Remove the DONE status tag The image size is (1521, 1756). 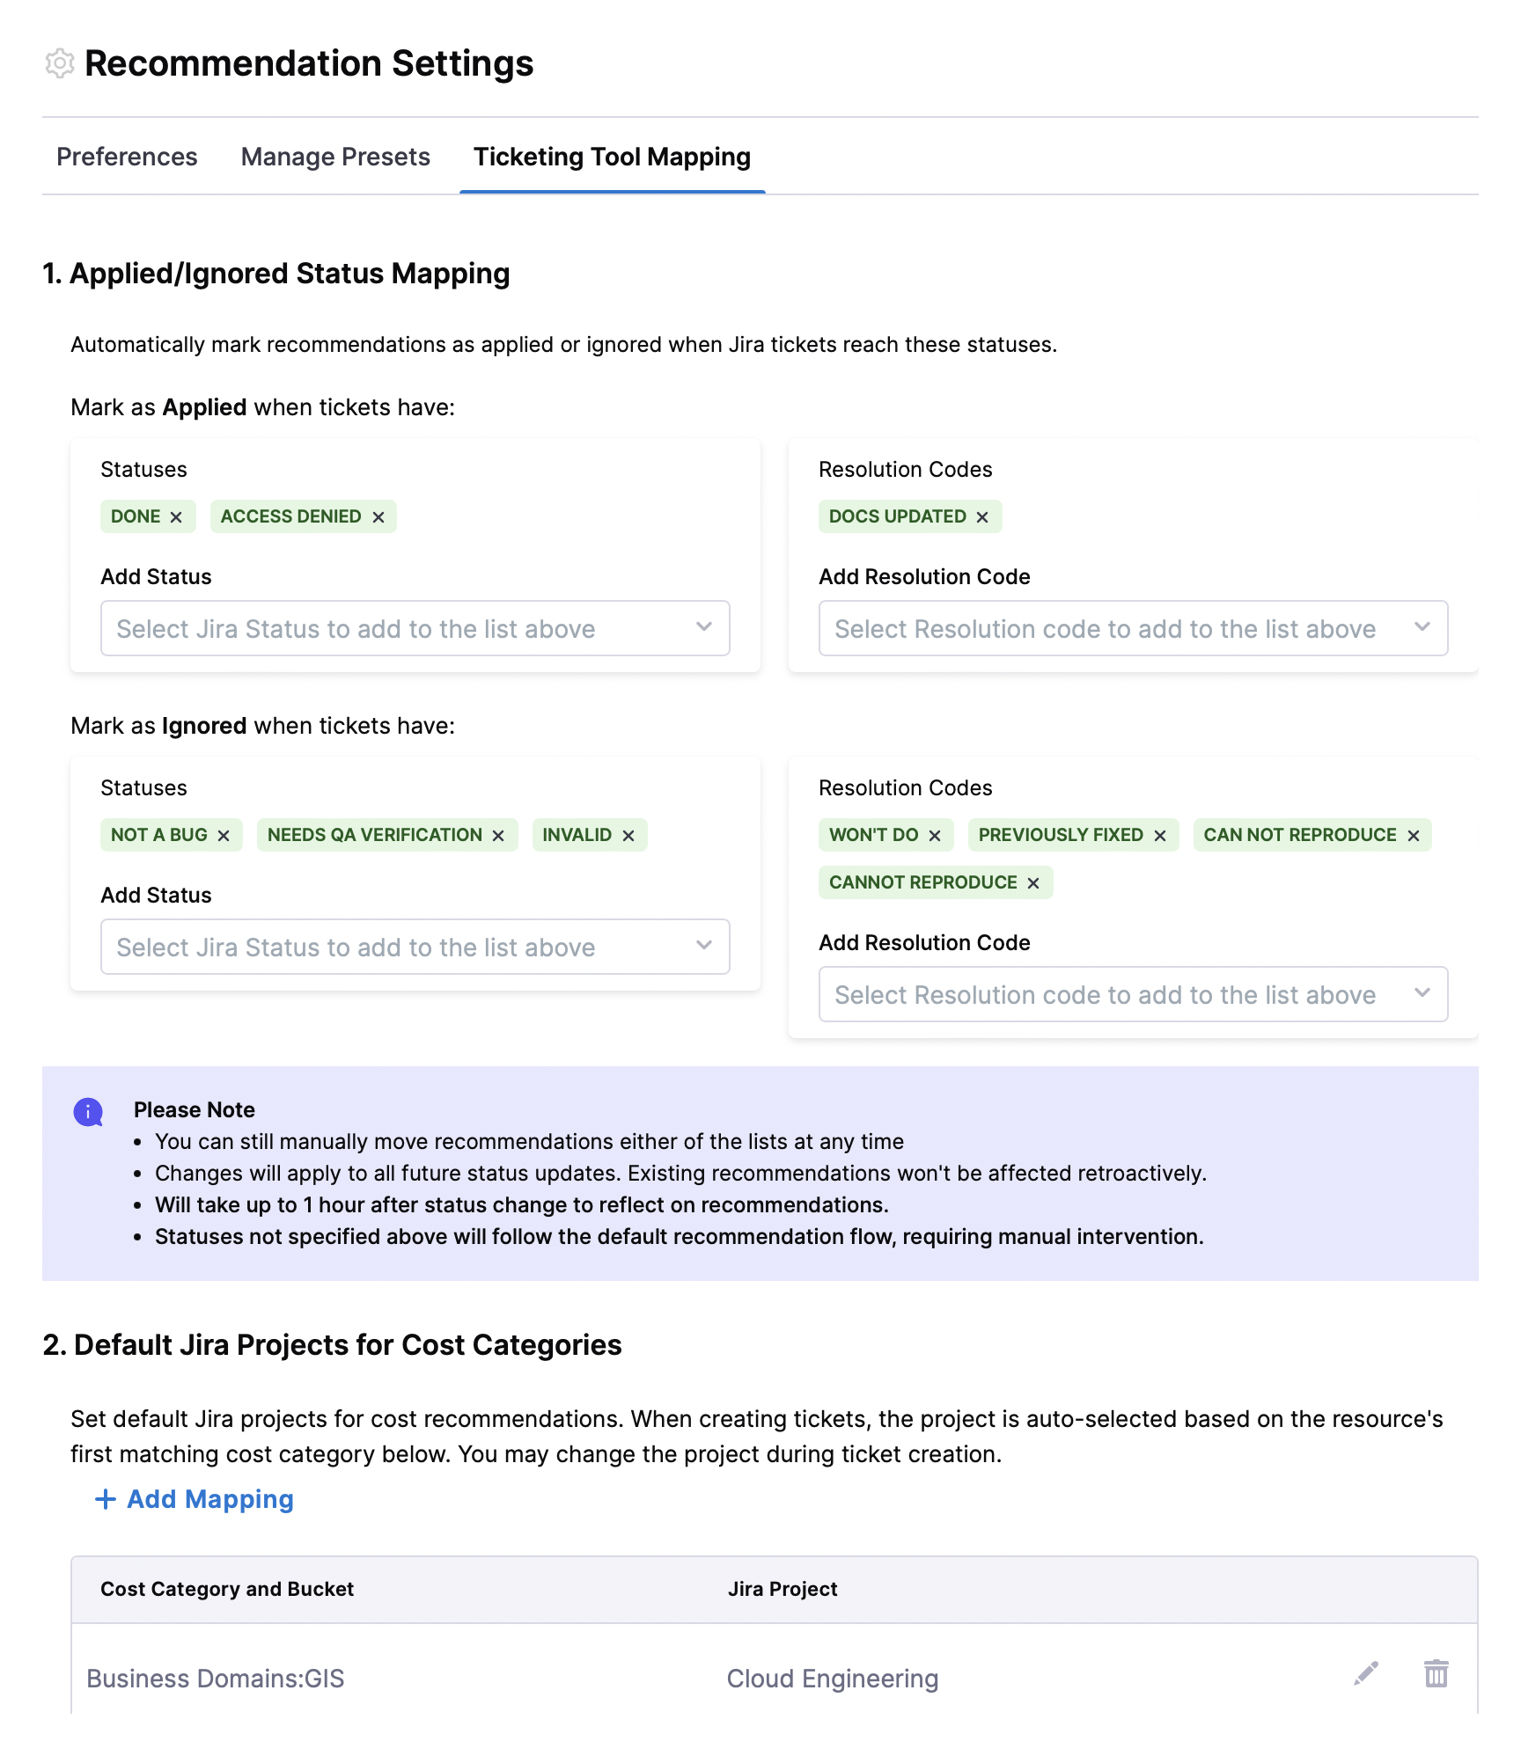click(176, 517)
